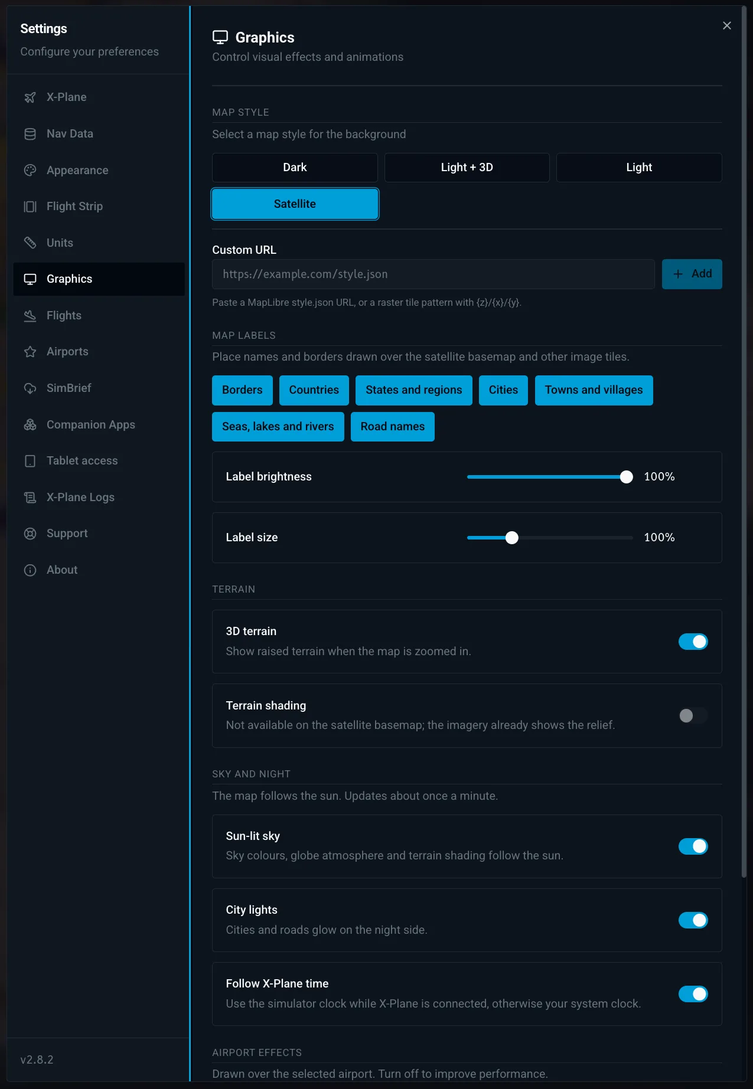This screenshot has width=753, height=1089.
Task: Click the Label size 100% value
Action: (x=659, y=538)
